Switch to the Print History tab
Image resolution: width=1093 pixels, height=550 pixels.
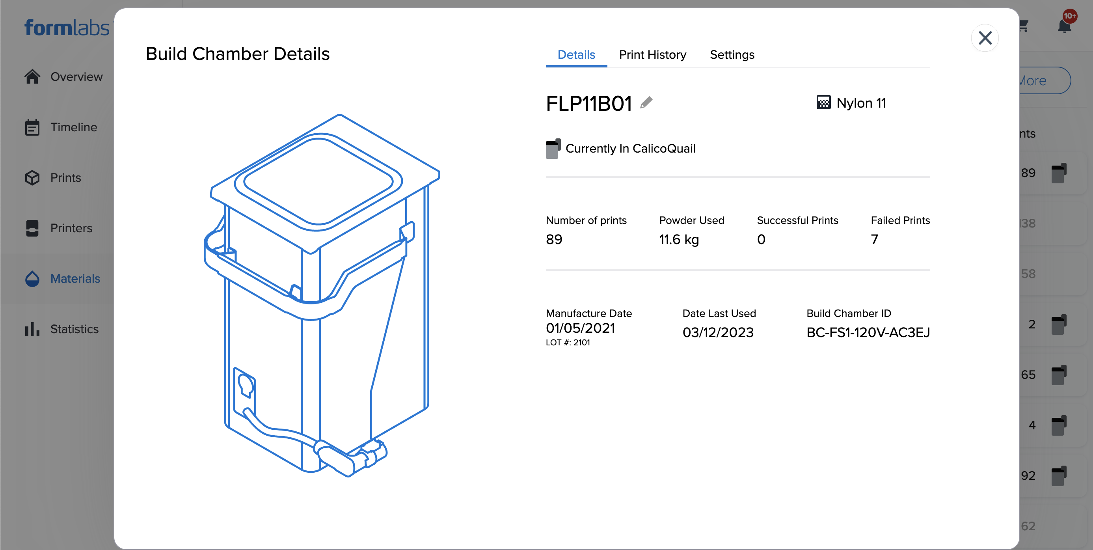click(653, 55)
